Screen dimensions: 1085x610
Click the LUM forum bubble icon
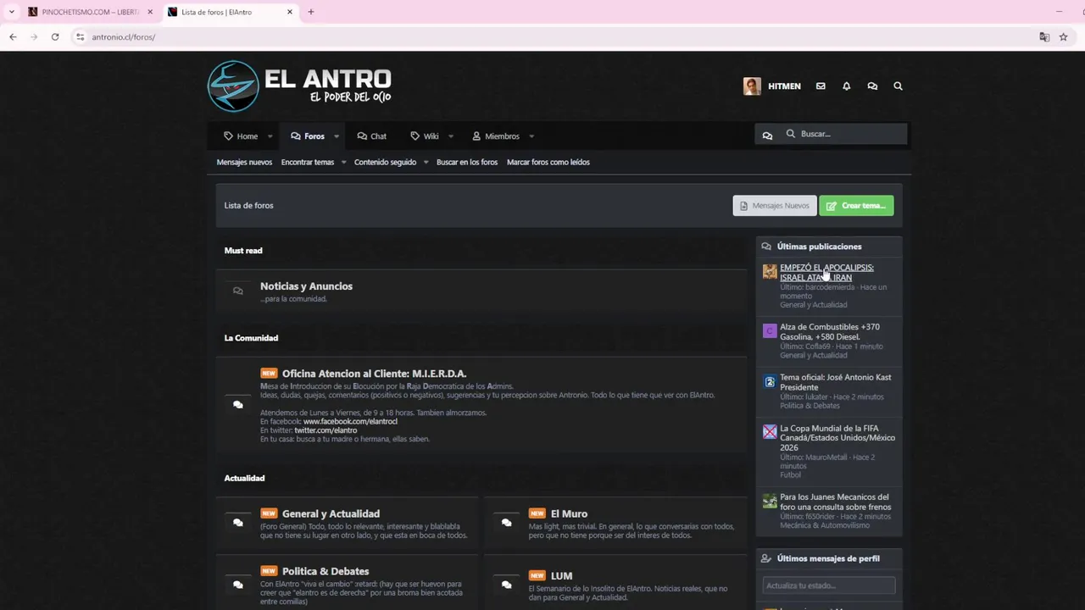point(506,585)
